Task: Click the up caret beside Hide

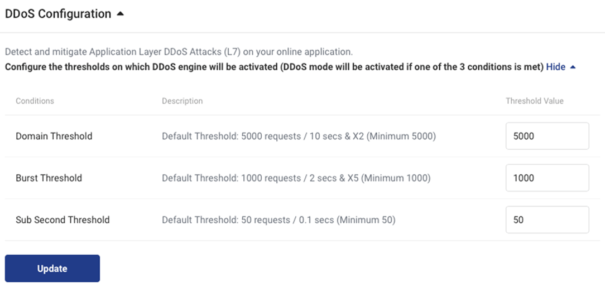Action: coord(573,67)
